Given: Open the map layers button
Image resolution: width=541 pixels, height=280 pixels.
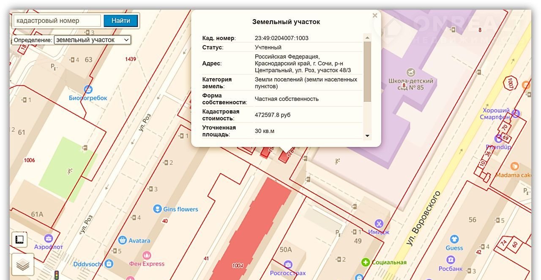Looking at the screenshot, I should [23, 265].
